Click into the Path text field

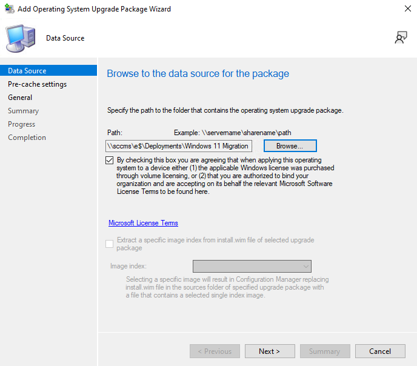point(178,146)
